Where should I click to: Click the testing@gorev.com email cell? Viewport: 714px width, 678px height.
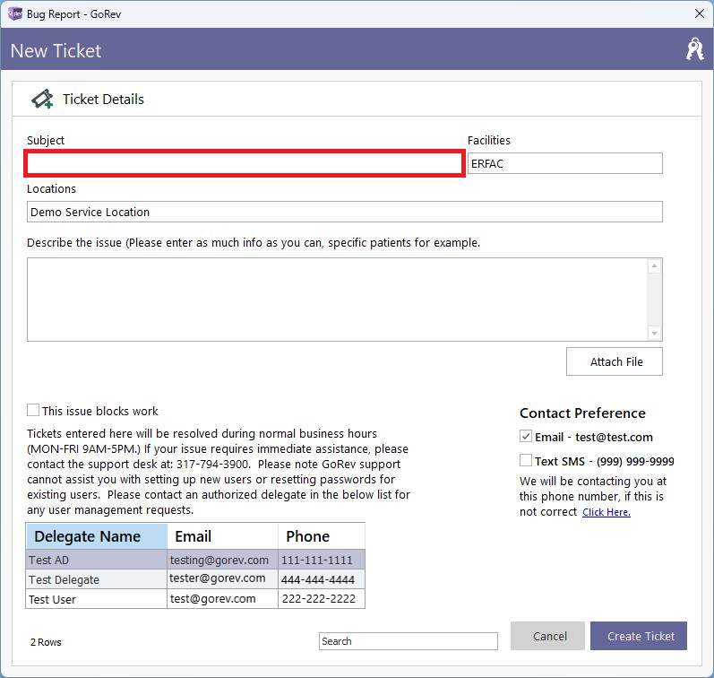(223, 560)
